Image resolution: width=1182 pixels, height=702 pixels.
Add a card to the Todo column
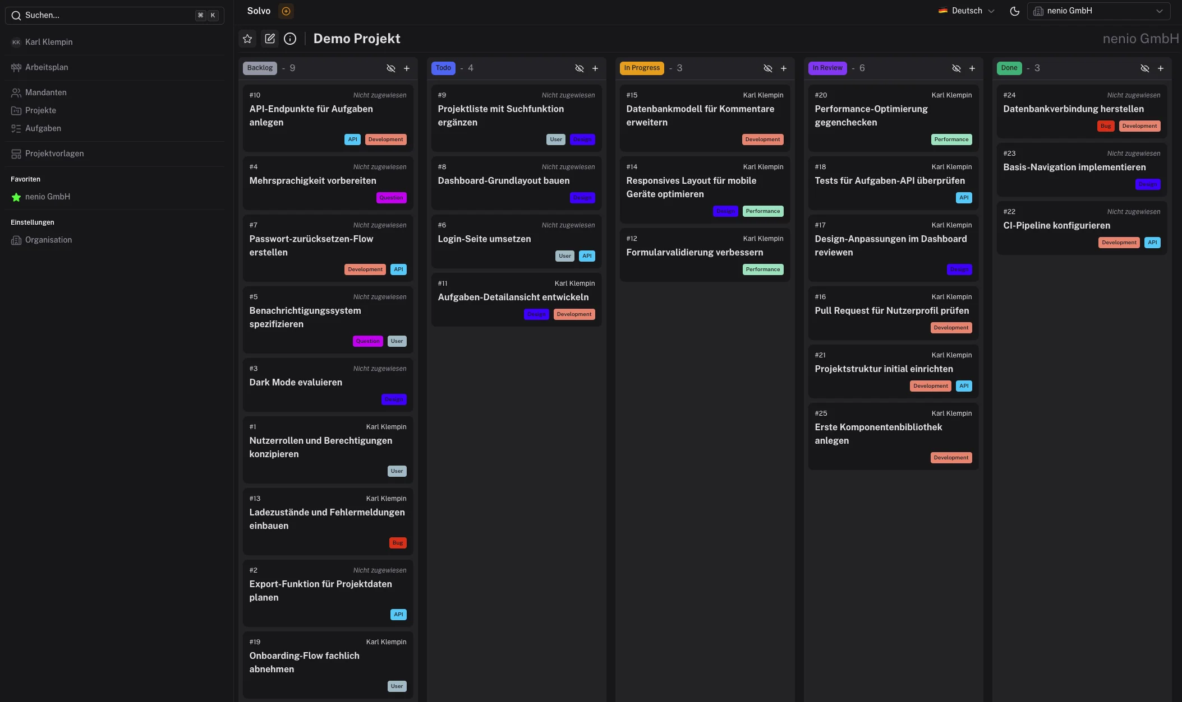click(595, 68)
